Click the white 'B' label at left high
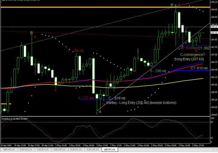The height and width of the screenshot is (153, 218). (32, 33)
